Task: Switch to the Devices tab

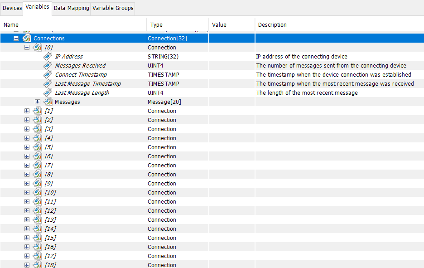Action: point(12,8)
